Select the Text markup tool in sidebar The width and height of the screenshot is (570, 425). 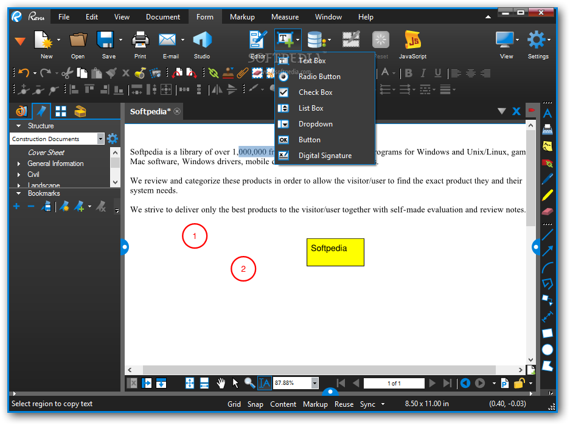(x=547, y=114)
